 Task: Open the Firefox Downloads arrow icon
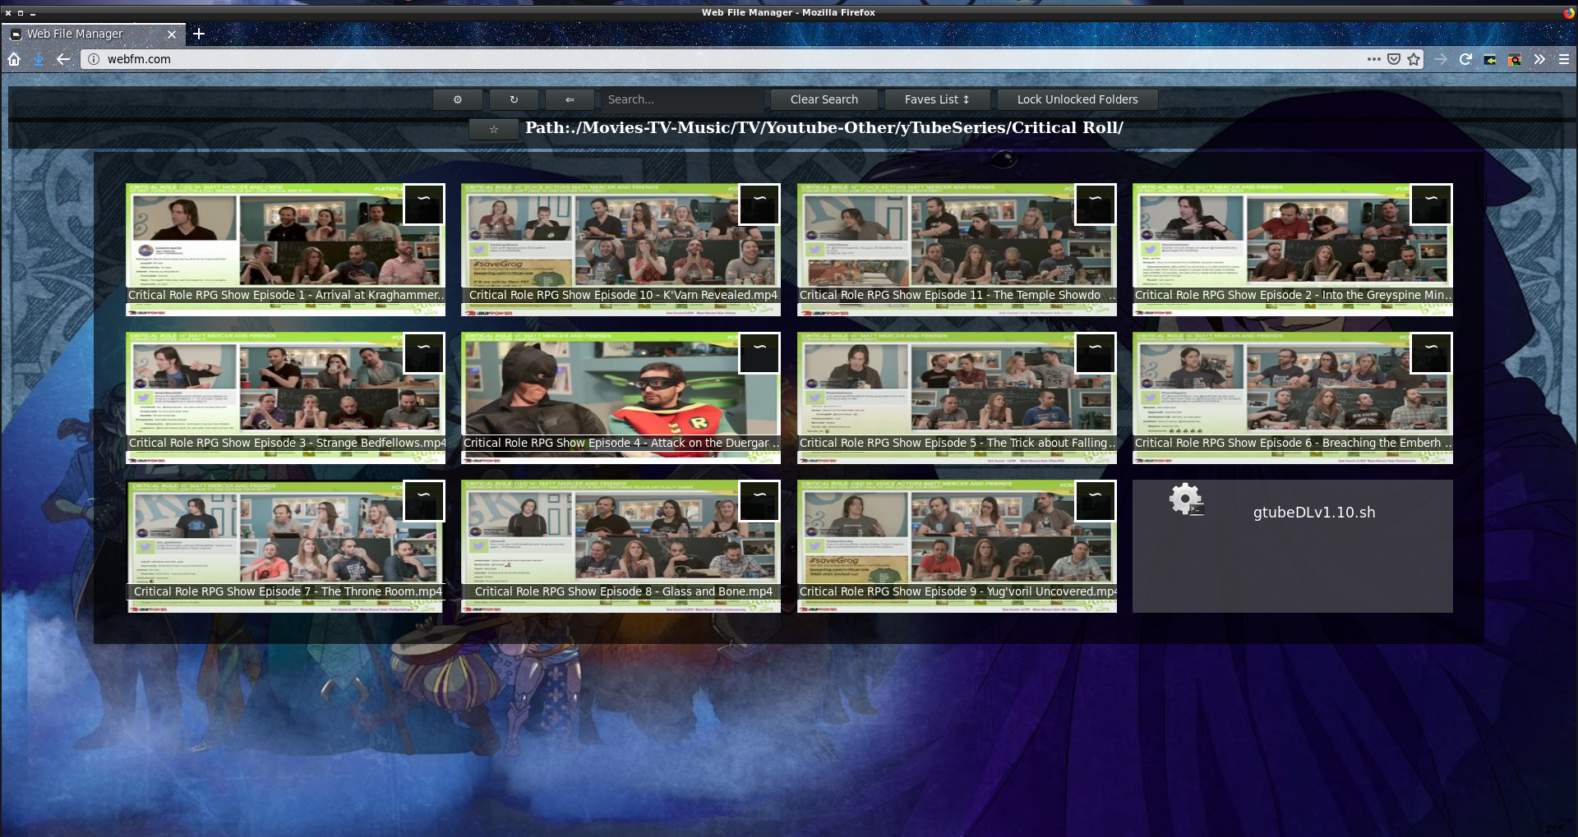pyautogui.click(x=39, y=59)
